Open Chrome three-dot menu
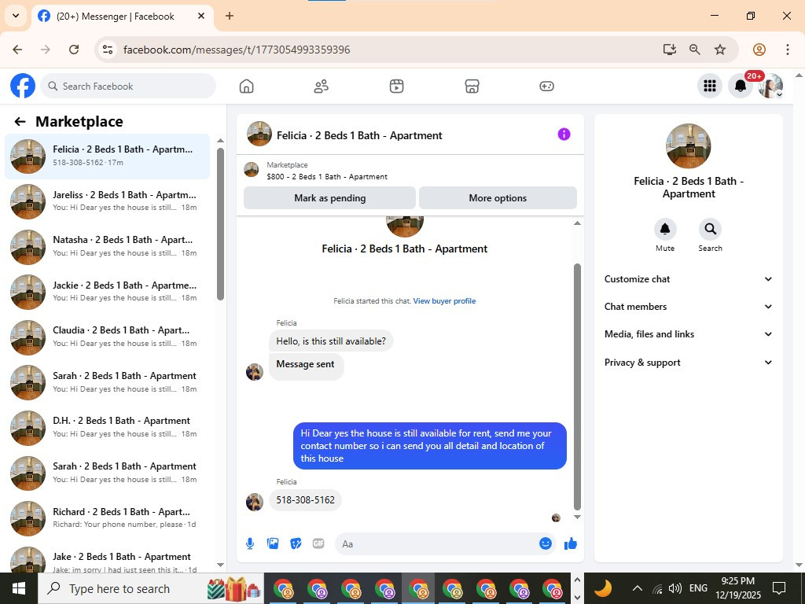The width and height of the screenshot is (805, 604). (x=787, y=50)
